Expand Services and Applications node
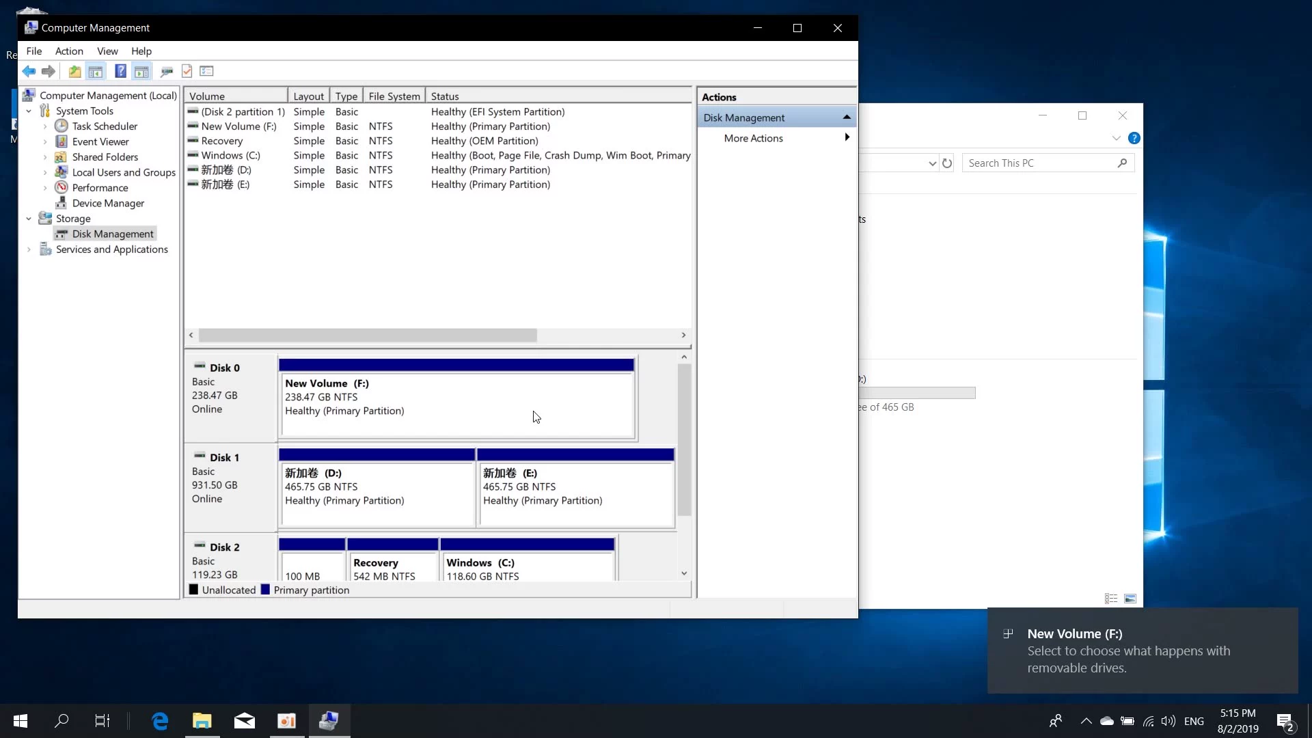The width and height of the screenshot is (1312, 738). [x=29, y=249]
